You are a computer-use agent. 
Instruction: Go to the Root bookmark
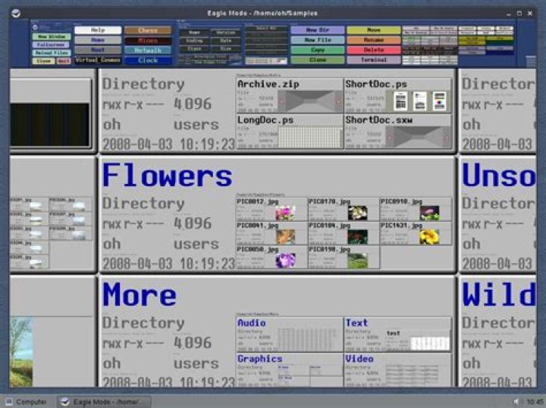[x=98, y=50]
